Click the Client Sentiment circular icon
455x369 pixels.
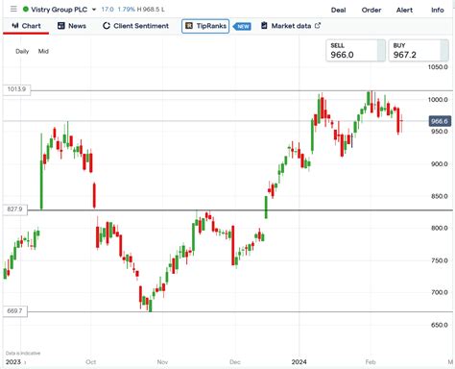(107, 26)
